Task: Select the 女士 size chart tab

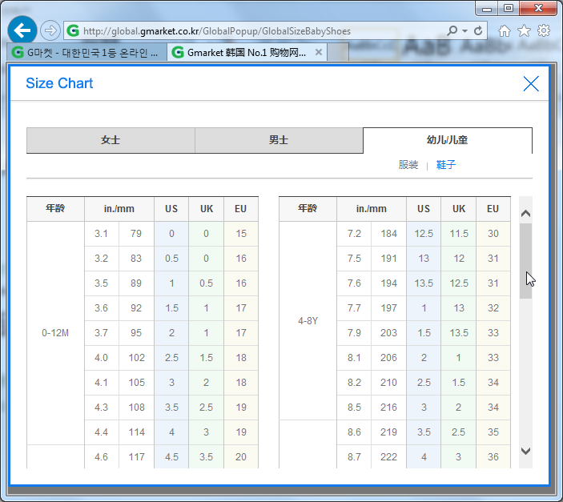Action: click(x=111, y=140)
